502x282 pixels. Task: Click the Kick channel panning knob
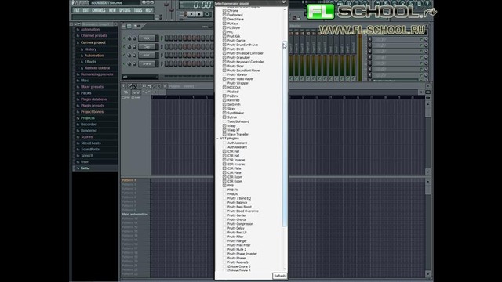(x=129, y=38)
